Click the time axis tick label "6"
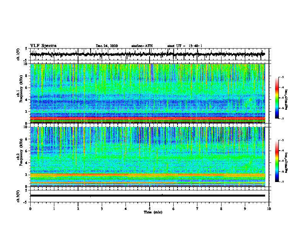 [x=174, y=209]
